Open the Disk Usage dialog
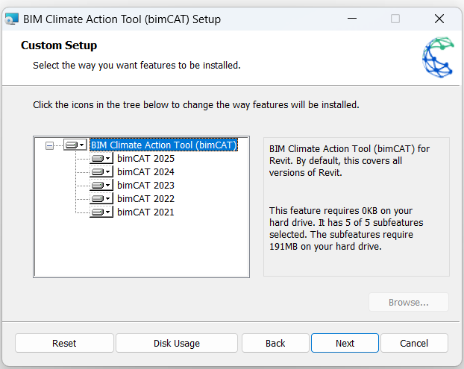This screenshot has height=369, width=464. click(x=177, y=343)
